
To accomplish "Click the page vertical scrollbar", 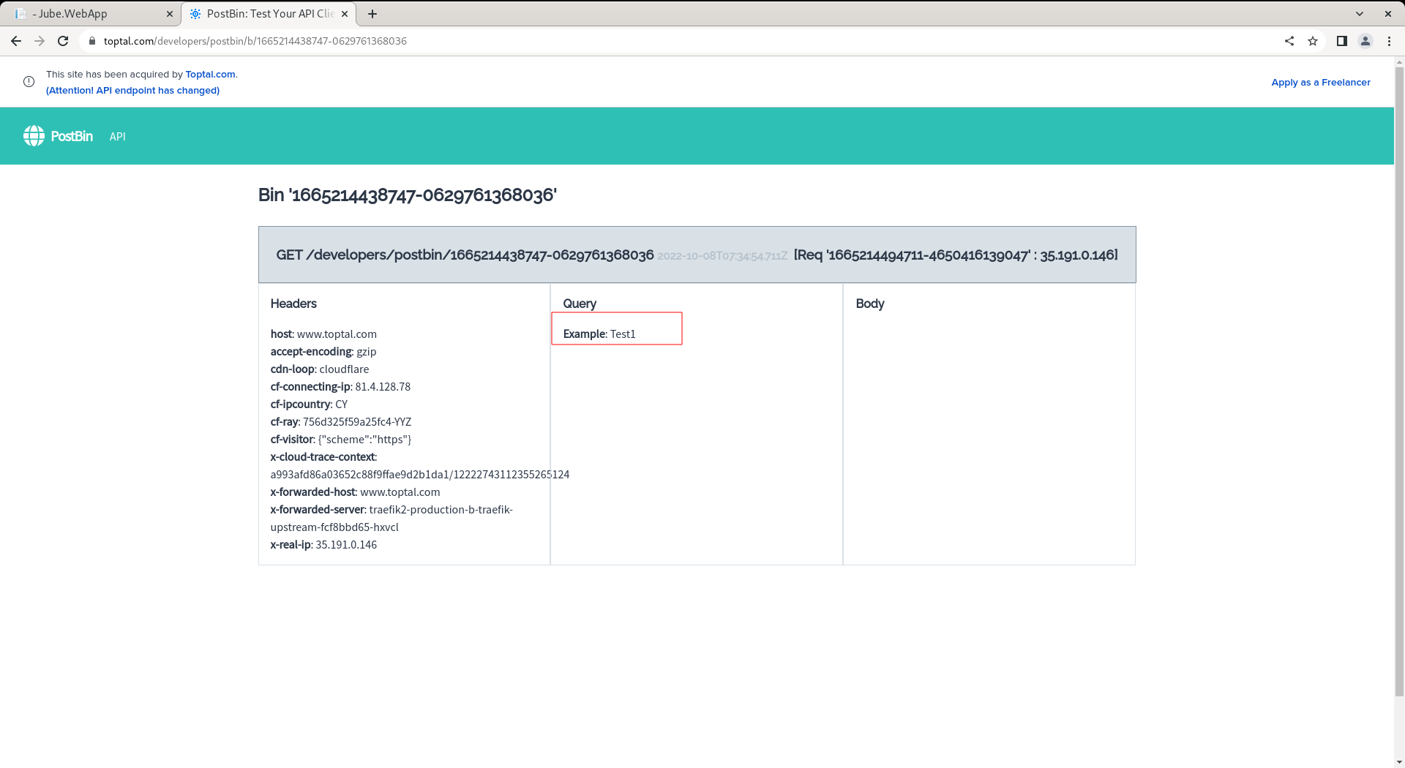I will pos(1399,380).
